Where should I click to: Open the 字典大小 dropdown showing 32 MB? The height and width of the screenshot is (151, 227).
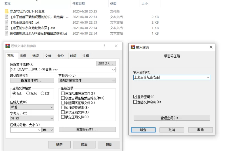[52, 118]
